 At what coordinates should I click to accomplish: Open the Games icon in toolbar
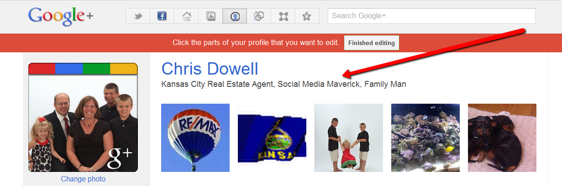pos(284,16)
